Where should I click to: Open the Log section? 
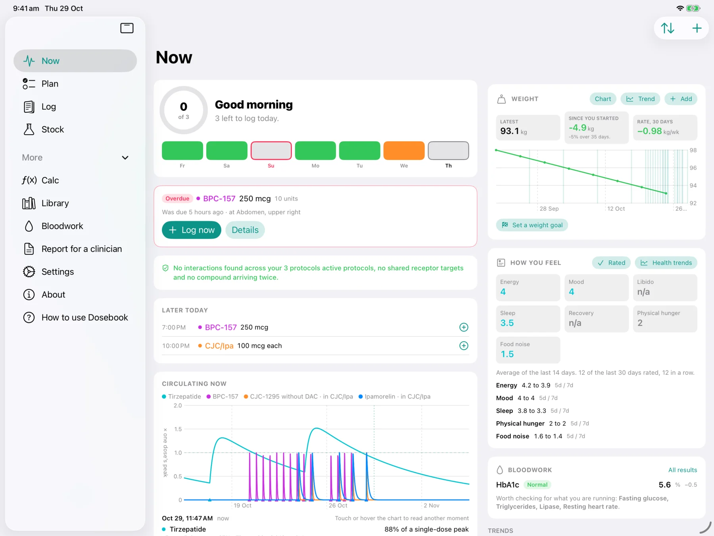[75, 106]
